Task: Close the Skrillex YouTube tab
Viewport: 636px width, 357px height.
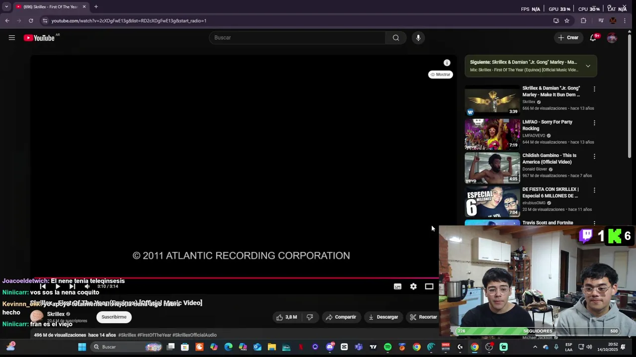Action: pyautogui.click(x=84, y=7)
